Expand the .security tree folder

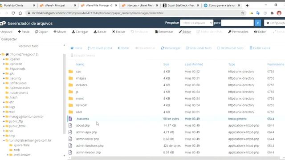pos(4,78)
